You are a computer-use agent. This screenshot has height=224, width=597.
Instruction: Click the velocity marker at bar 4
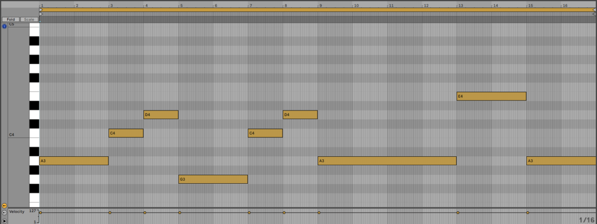point(145,213)
